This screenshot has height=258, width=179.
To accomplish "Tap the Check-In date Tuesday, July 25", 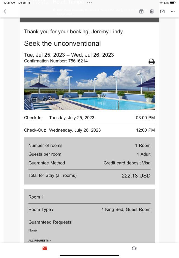I will click(72, 118).
